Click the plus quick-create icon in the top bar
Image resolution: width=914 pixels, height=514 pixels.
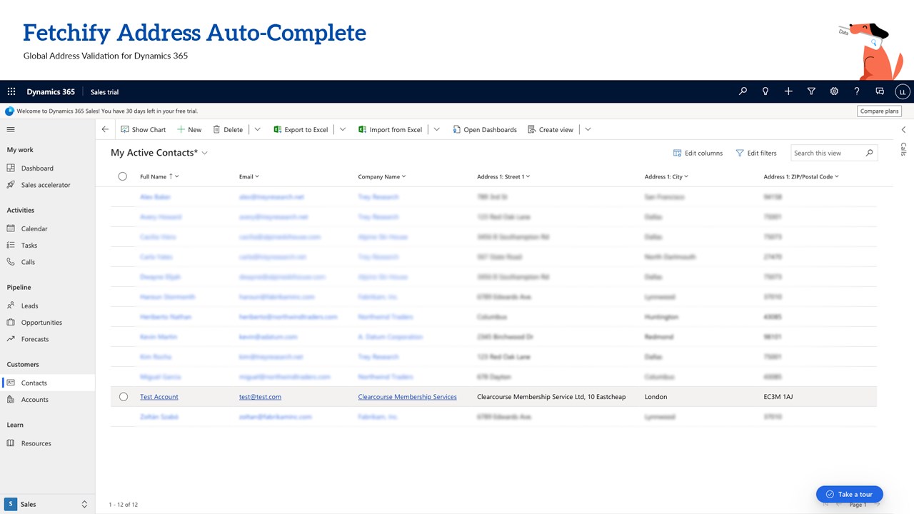pyautogui.click(x=788, y=91)
